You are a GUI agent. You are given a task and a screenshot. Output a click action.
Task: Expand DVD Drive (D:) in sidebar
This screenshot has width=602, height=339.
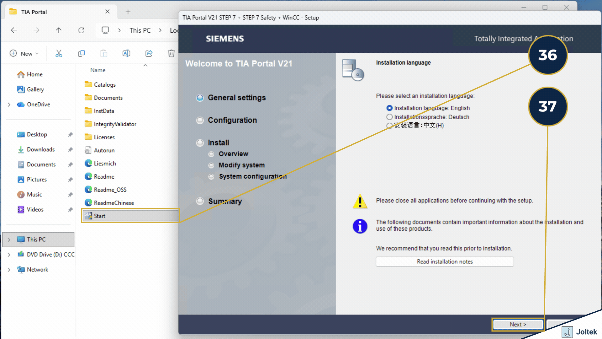(9, 255)
